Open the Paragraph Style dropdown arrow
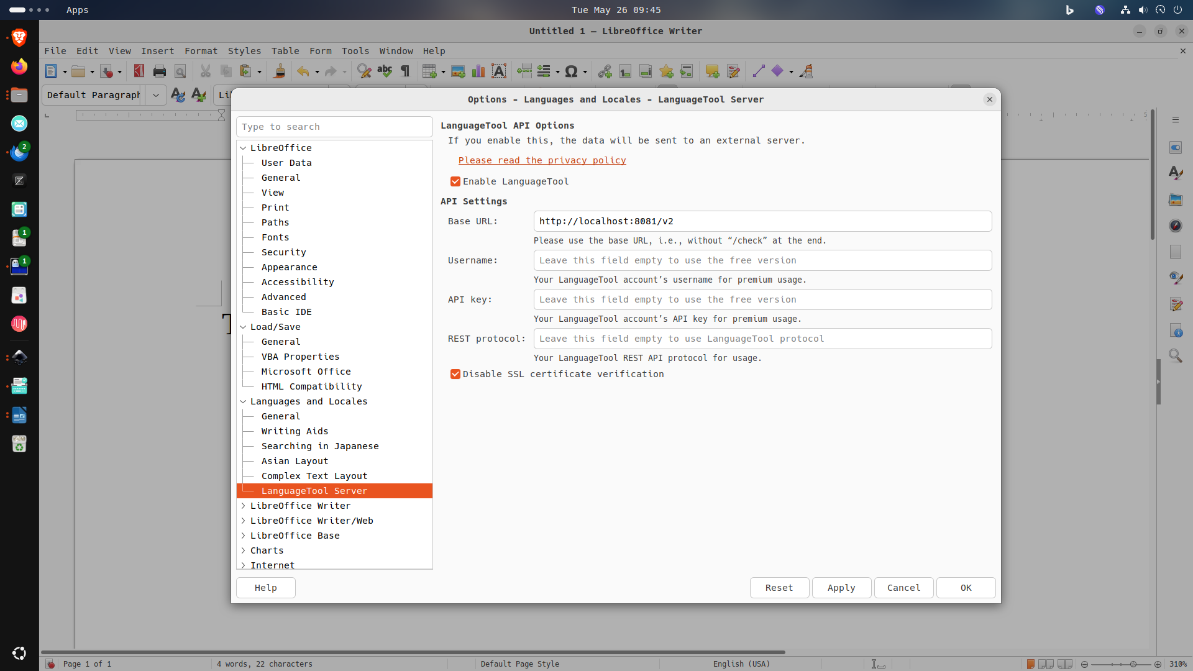The height and width of the screenshot is (671, 1193). [x=156, y=95]
